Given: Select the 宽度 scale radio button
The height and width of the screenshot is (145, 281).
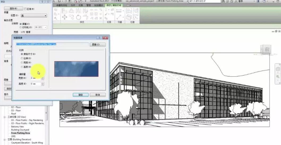Looking at the screenshot, I should [22, 63].
